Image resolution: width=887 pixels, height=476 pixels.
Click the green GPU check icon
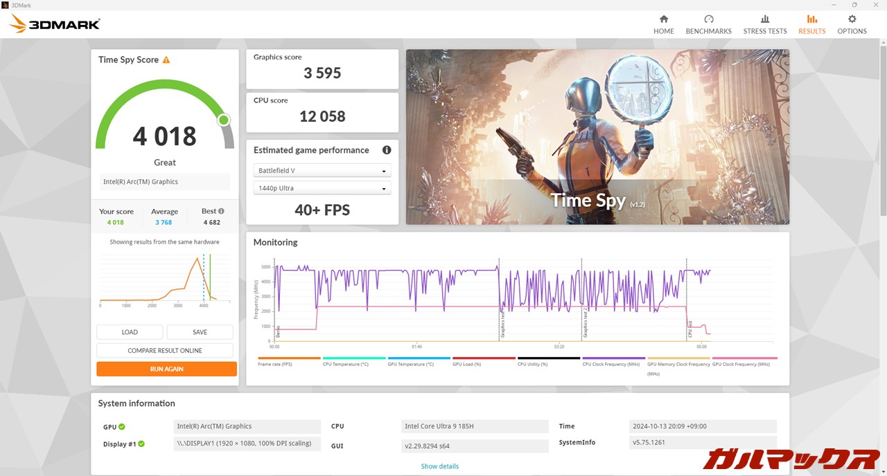coord(122,427)
